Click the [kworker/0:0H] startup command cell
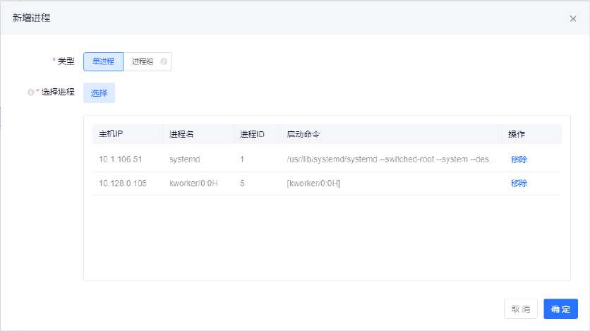Viewport: 590px width, 331px height. (x=314, y=183)
